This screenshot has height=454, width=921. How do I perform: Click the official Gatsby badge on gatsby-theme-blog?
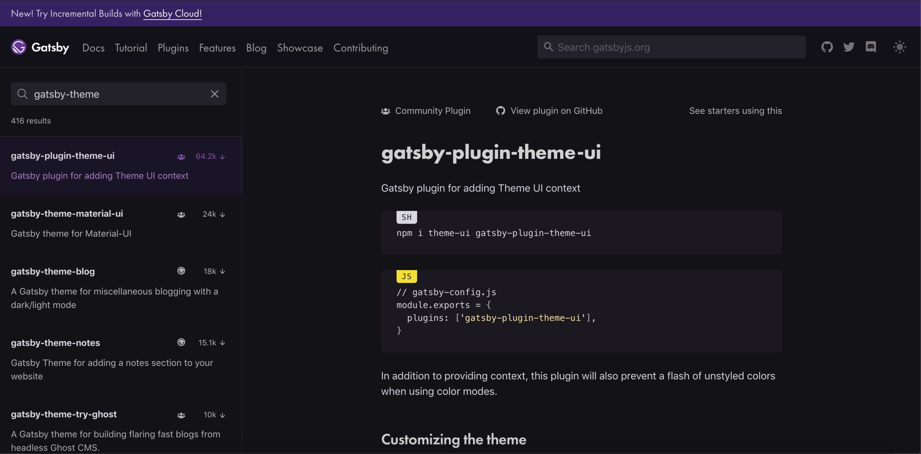pos(181,271)
